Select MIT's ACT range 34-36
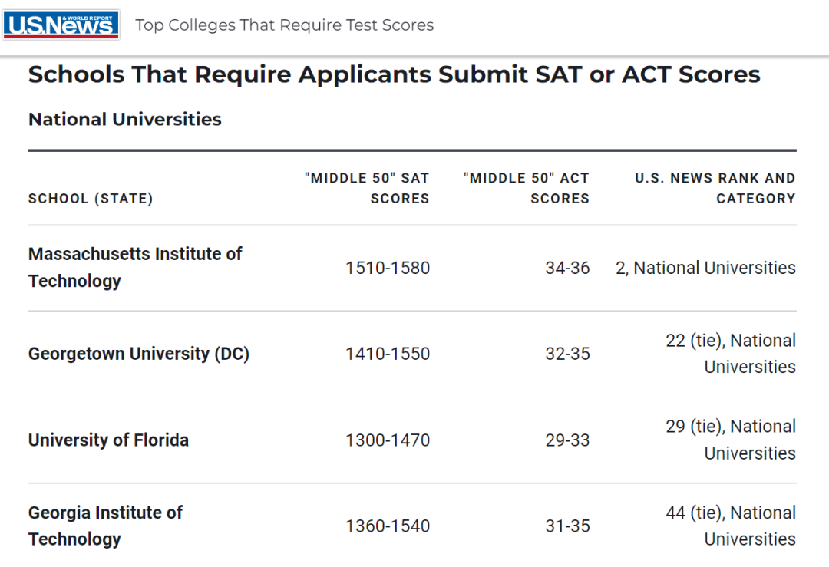The width and height of the screenshot is (829, 567). 567,268
